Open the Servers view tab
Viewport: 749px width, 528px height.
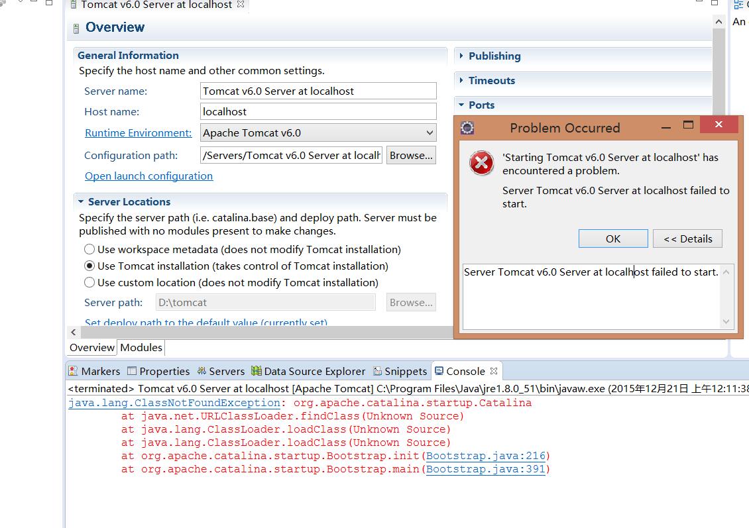pyautogui.click(x=221, y=372)
